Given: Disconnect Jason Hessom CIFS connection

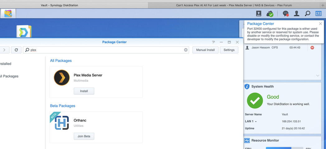Looking at the screenshot, I should (312, 48).
